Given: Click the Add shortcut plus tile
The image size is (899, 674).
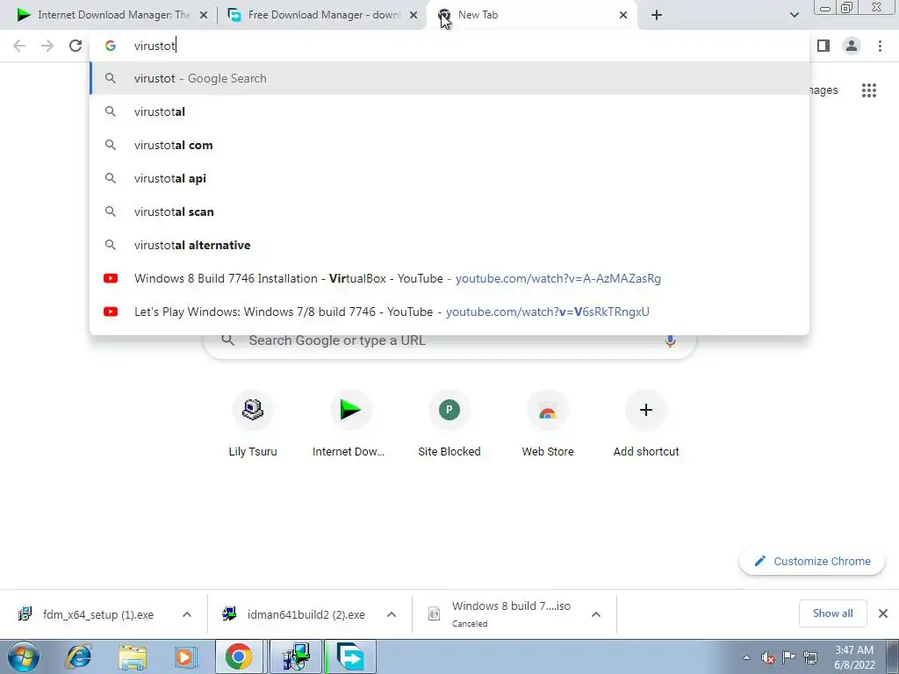Looking at the screenshot, I should (646, 425).
